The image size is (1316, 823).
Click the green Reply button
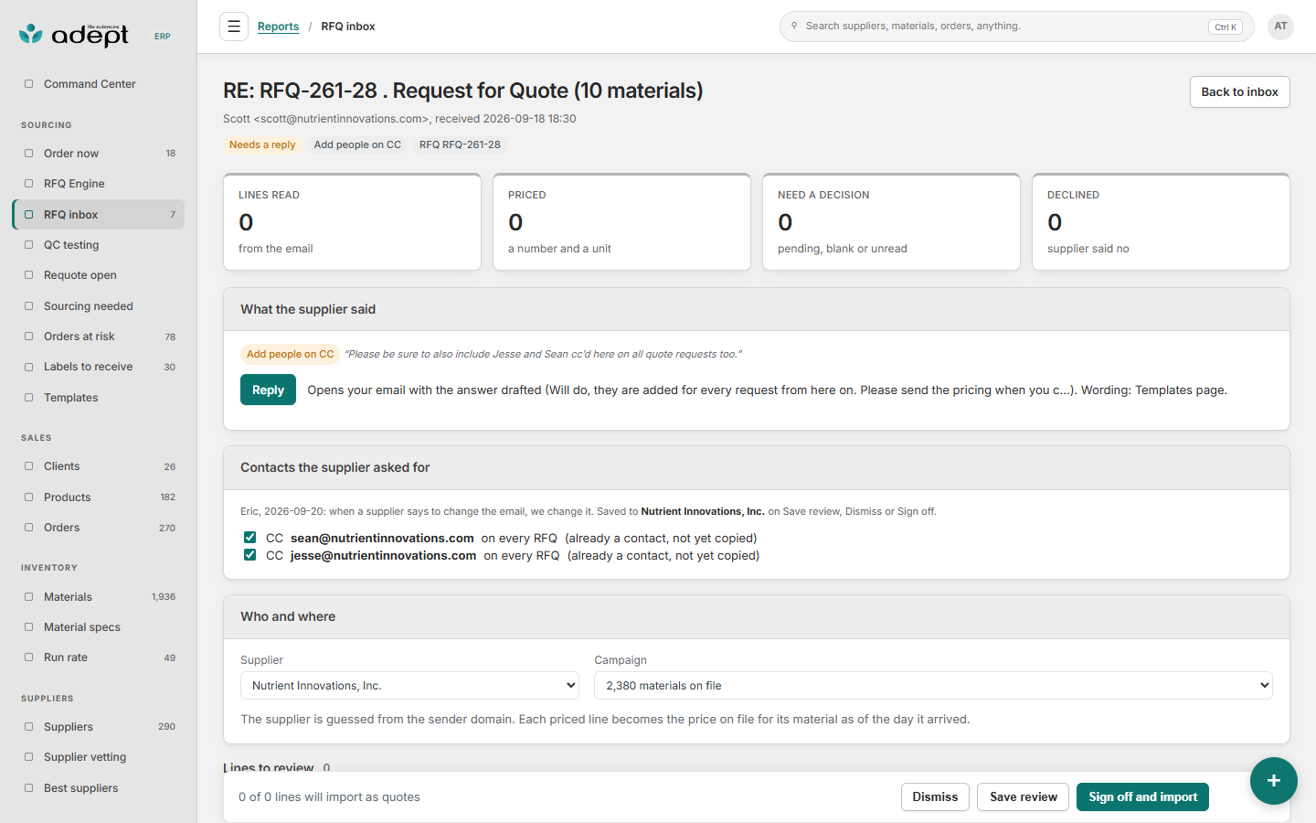pyautogui.click(x=268, y=390)
